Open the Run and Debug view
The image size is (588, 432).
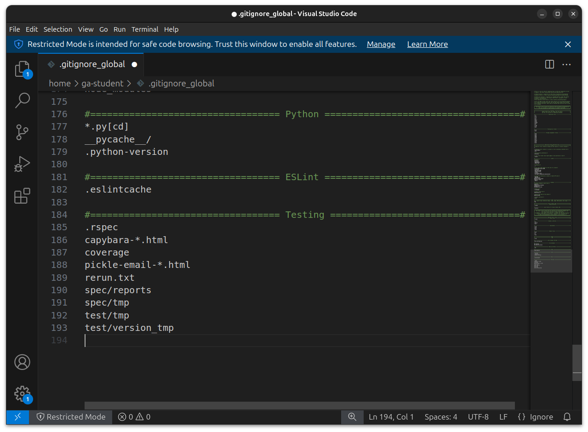point(22,164)
